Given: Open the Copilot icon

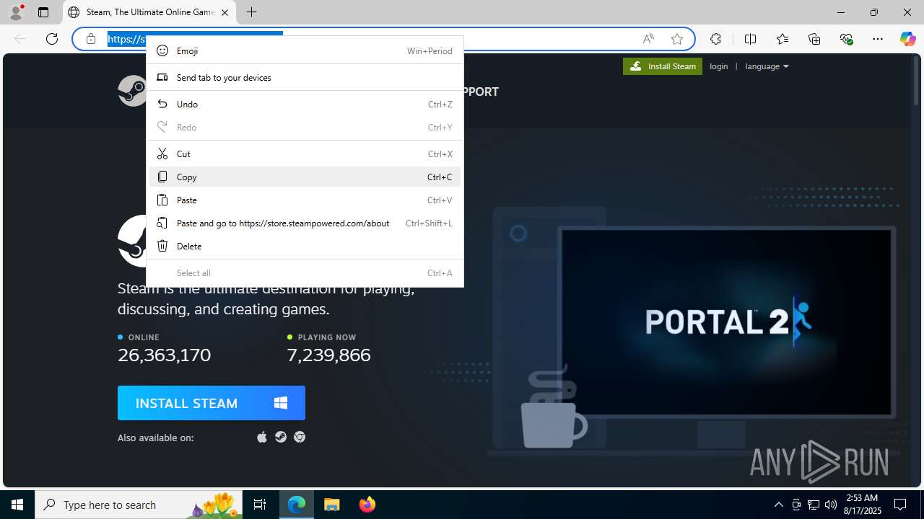Looking at the screenshot, I should (x=907, y=39).
